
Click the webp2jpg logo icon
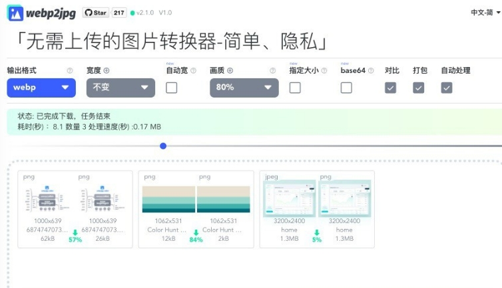click(15, 13)
